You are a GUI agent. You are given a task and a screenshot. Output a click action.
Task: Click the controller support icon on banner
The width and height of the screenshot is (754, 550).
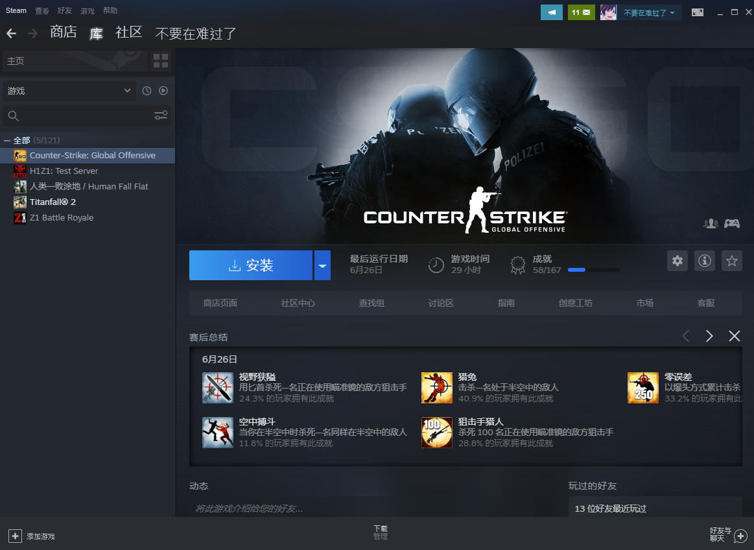click(x=732, y=223)
